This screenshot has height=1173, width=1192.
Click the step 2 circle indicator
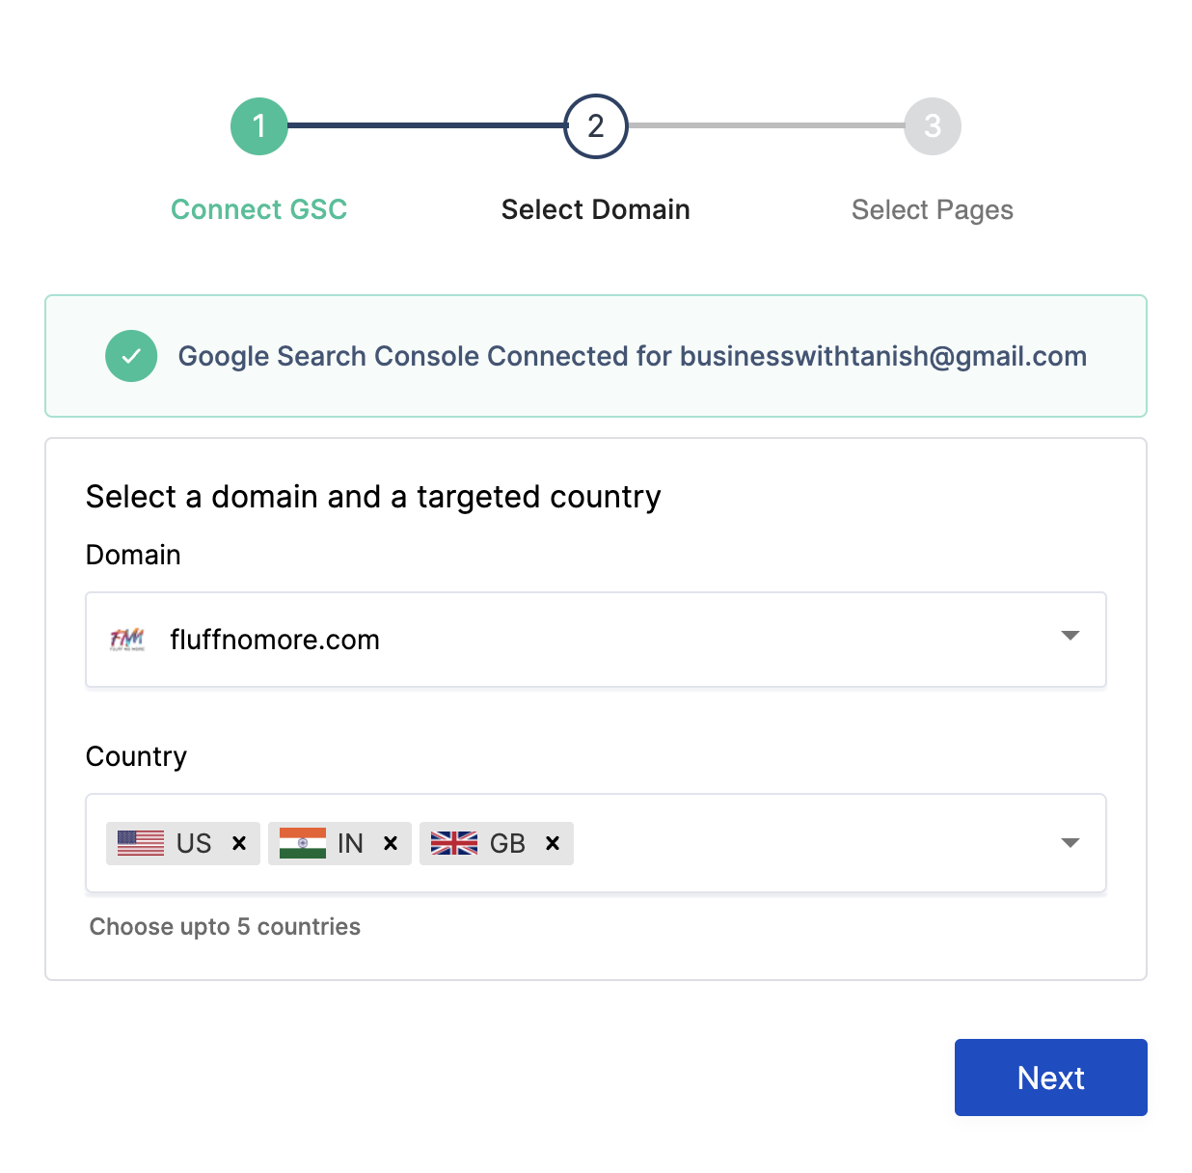click(x=596, y=126)
